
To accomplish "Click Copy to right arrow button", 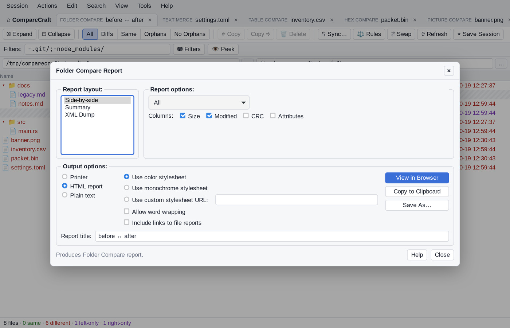I will pyautogui.click(x=260, y=34).
